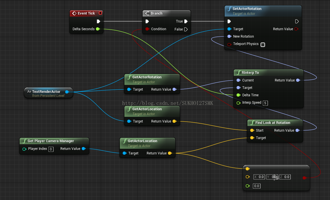
Task: Click the SetActorRotation execution input pin
Action: pyautogui.click(x=229, y=21)
